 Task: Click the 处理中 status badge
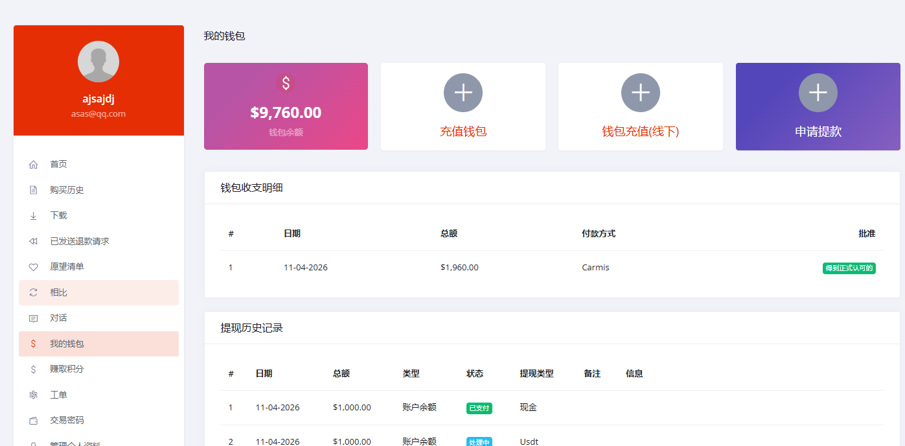tap(479, 441)
